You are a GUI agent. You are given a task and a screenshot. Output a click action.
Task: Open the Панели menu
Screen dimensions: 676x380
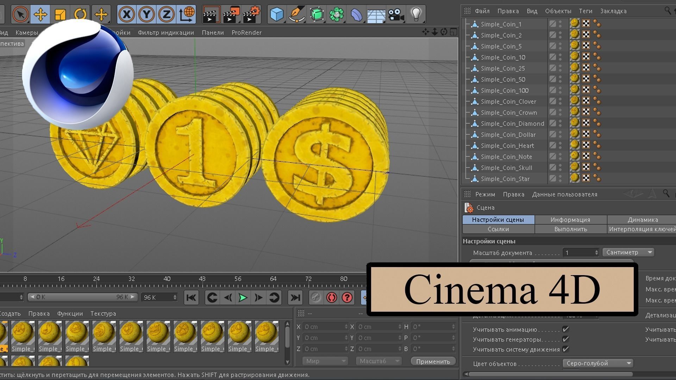pos(213,32)
